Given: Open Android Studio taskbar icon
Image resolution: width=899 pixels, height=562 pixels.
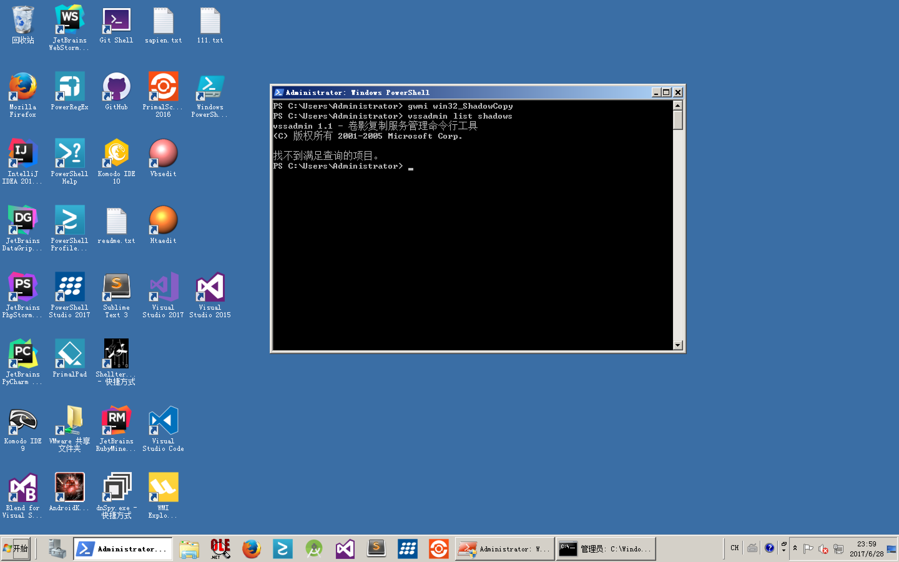Looking at the screenshot, I should point(314,549).
